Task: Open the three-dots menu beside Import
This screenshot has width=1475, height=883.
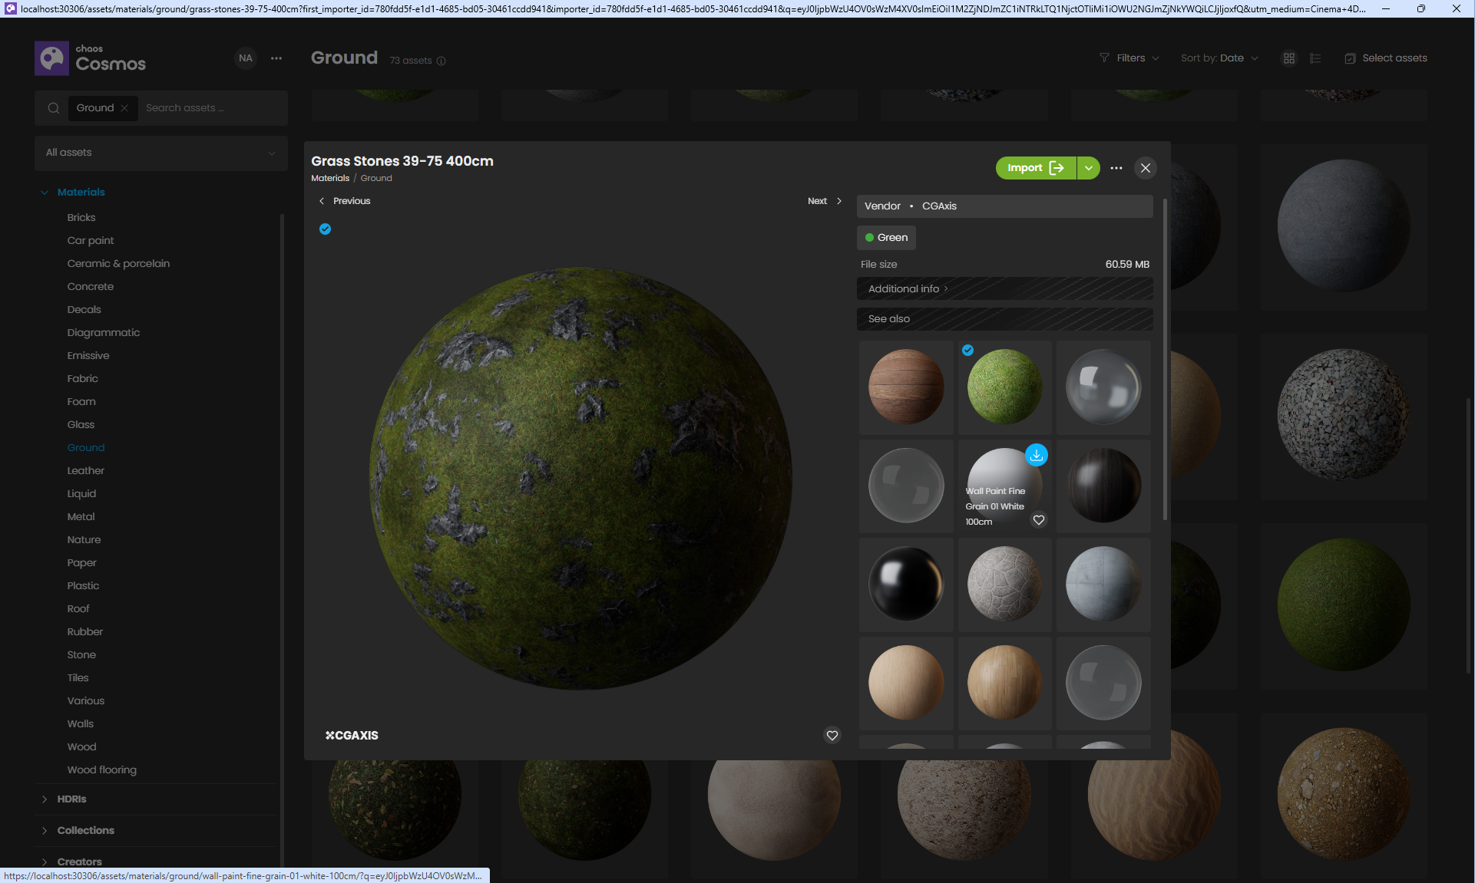Action: (x=1116, y=168)
